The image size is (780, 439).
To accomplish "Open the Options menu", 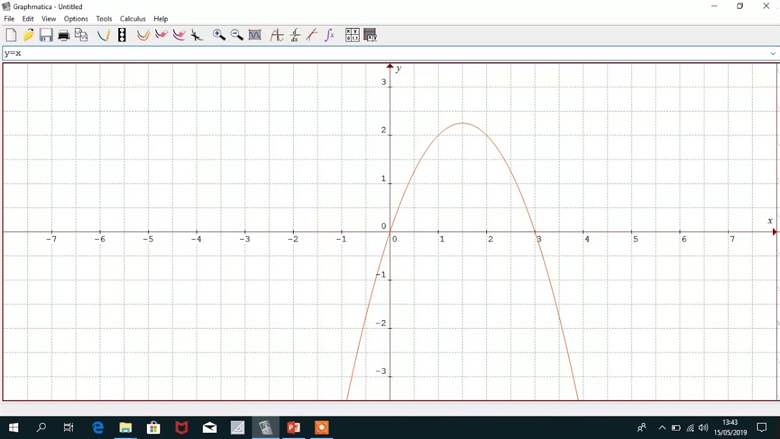I will [76, 19].
